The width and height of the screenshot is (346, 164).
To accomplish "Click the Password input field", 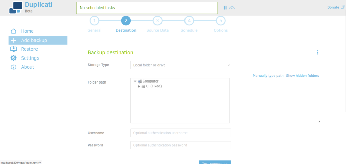I will pyautogui.click(x=180, y=145).
